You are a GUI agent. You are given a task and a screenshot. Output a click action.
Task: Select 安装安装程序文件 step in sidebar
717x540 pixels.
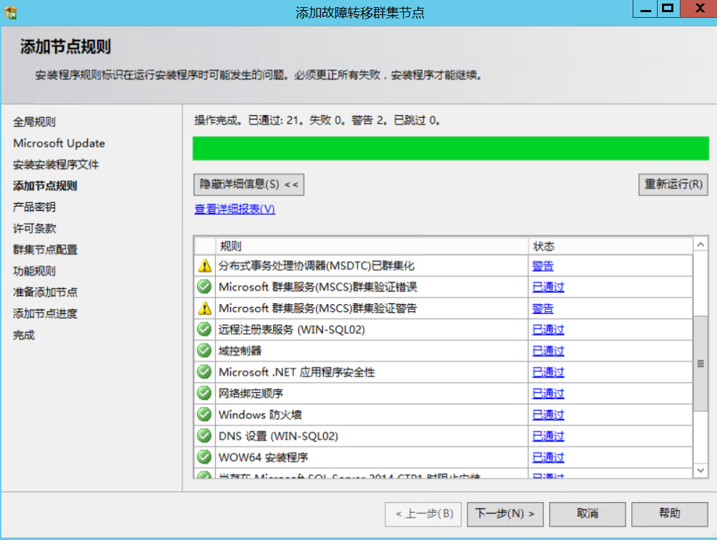coord(56,165)
